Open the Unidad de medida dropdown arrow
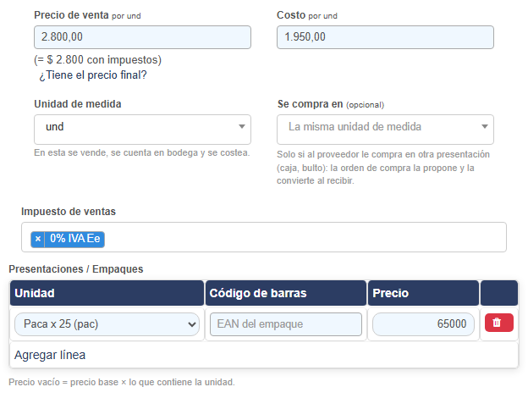 tap(242, 127)
